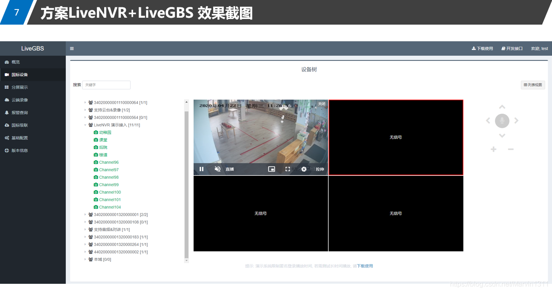Tilt PTZ camera down

502,136
